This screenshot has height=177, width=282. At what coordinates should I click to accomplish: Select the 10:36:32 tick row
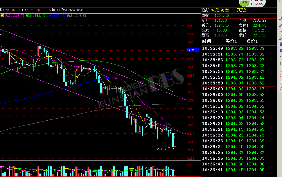[x=233, y=135]
